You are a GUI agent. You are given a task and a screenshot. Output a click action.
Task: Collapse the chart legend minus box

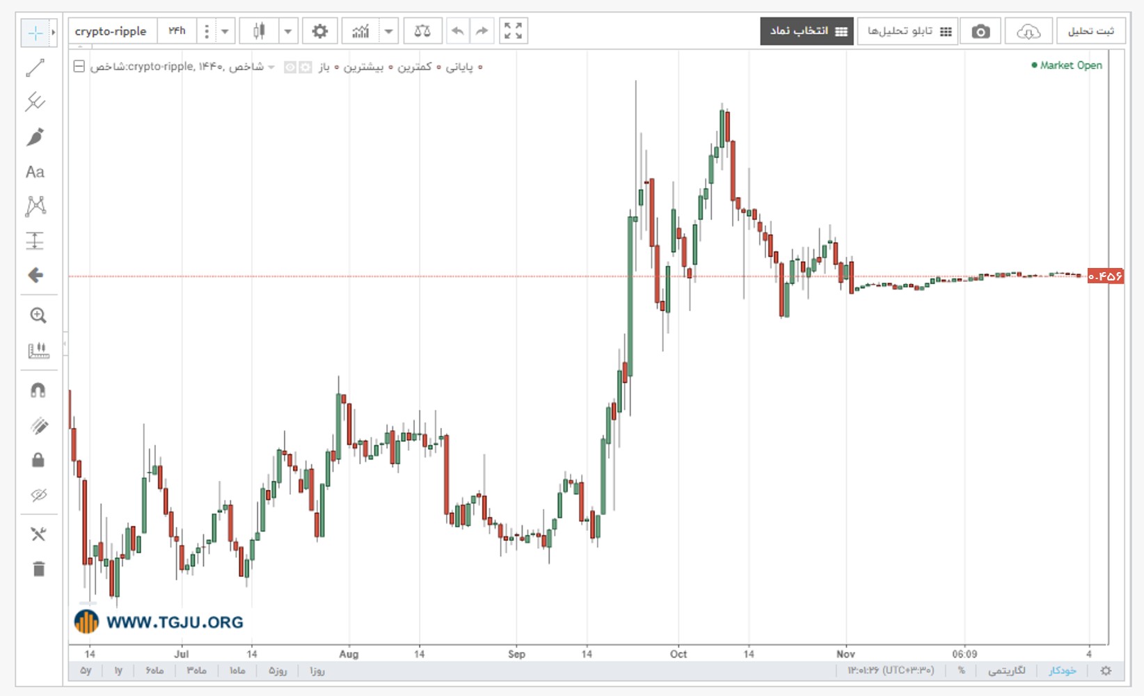(79, 66)
